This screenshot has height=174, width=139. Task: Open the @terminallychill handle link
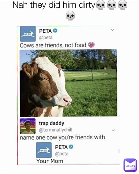point(56,130)
